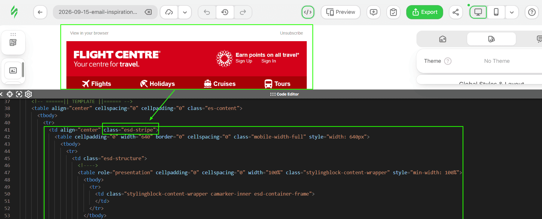Add a comment using the comment icon
This screenshot has width=542, height=219.
pyautogui.click(x=373, y=12)
